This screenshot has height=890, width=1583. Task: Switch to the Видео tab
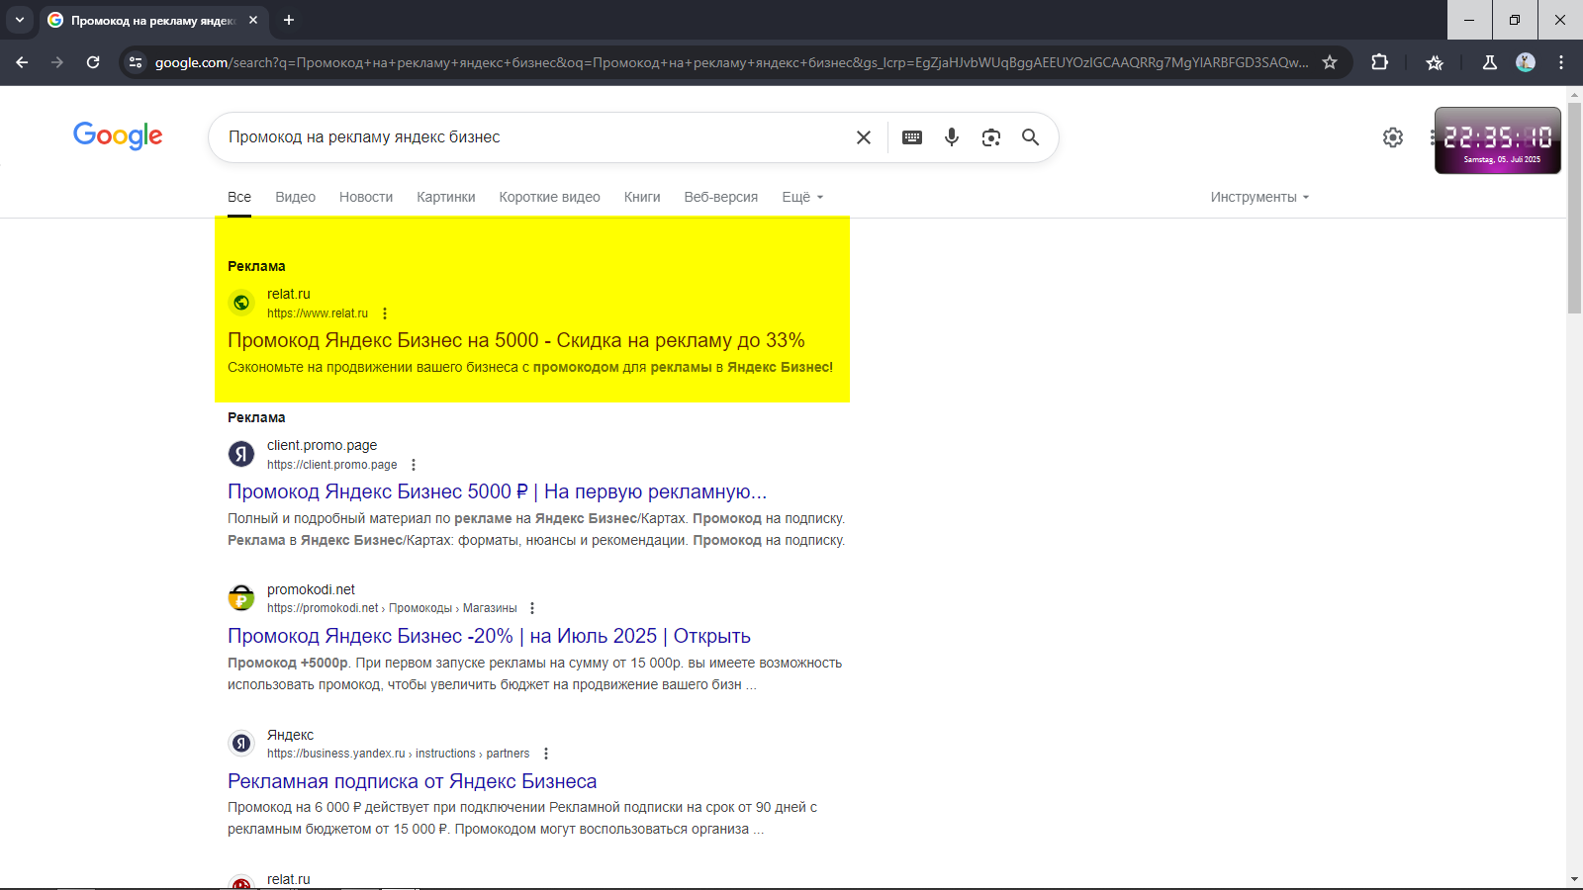point(295,197)
